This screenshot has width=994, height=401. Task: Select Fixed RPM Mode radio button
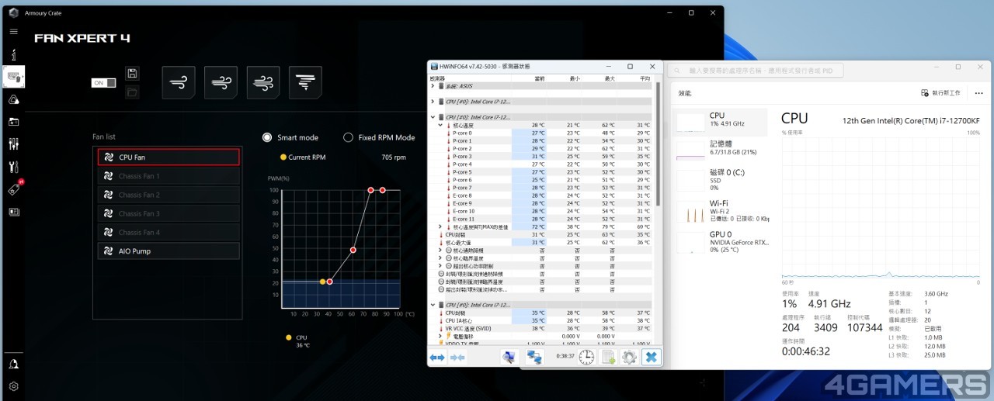pyautogui.click(x=348, y=137)
